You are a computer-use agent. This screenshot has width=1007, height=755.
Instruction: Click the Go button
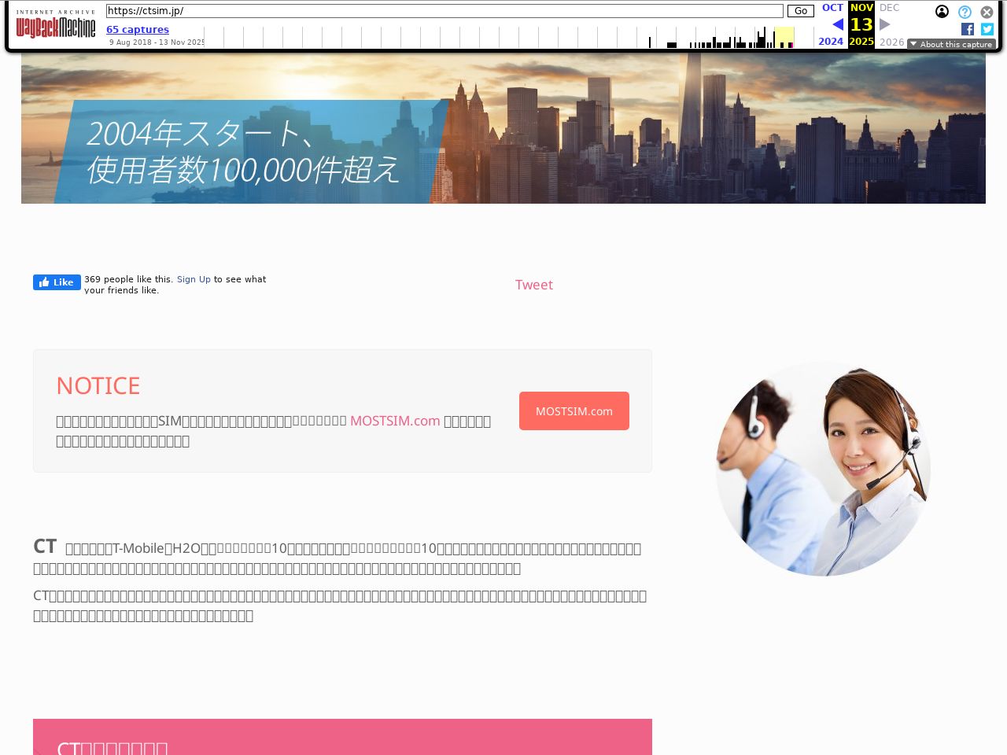800,11
